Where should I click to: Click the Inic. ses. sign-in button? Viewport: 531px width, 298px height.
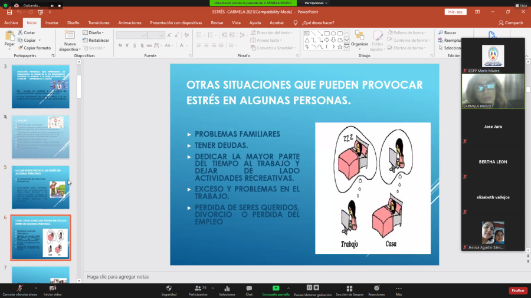(x=455, y=12)
